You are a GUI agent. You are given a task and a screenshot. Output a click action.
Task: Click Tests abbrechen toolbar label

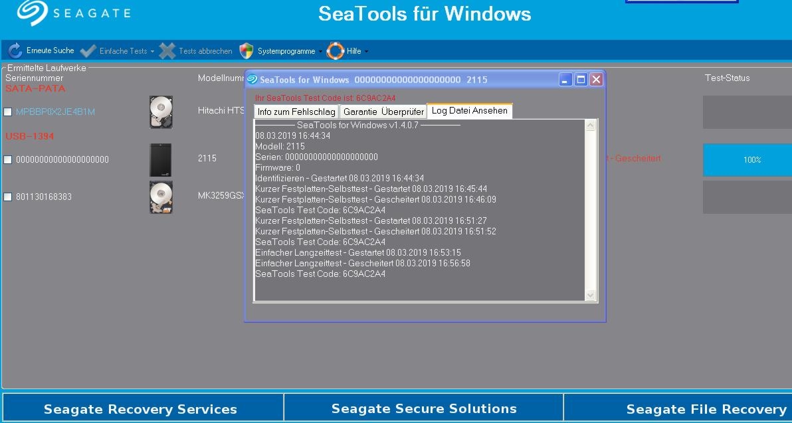coord(205,51)
